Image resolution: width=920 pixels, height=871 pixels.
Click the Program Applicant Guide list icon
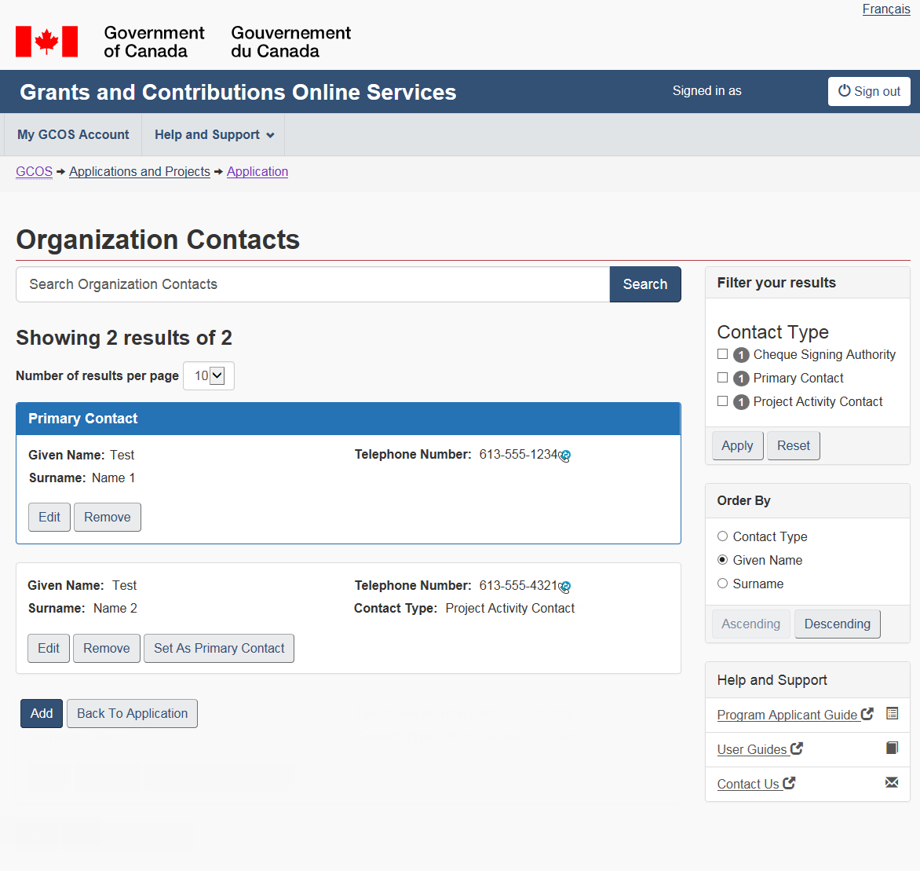click(x=892, y=713)
